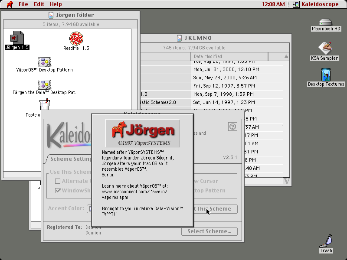Image resolution: width=347 pixels, height=260 pixels.
Task: Click the date 'Fri, Sep 12, 1997, 3:57 PM'
Action: (x=224, y=86)
